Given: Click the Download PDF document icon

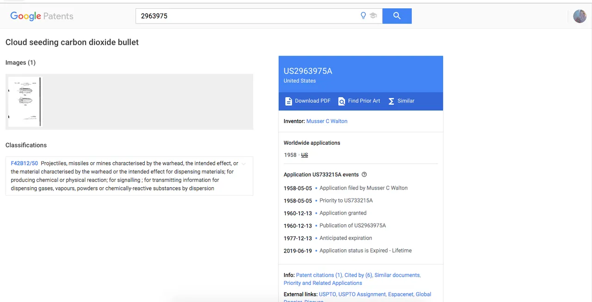Looking at the screenshot, I should coord(289,101).
